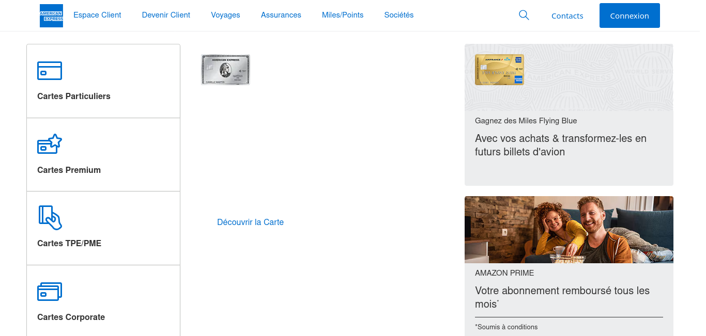Go to the Contacts page

click(x=567, y=16)
